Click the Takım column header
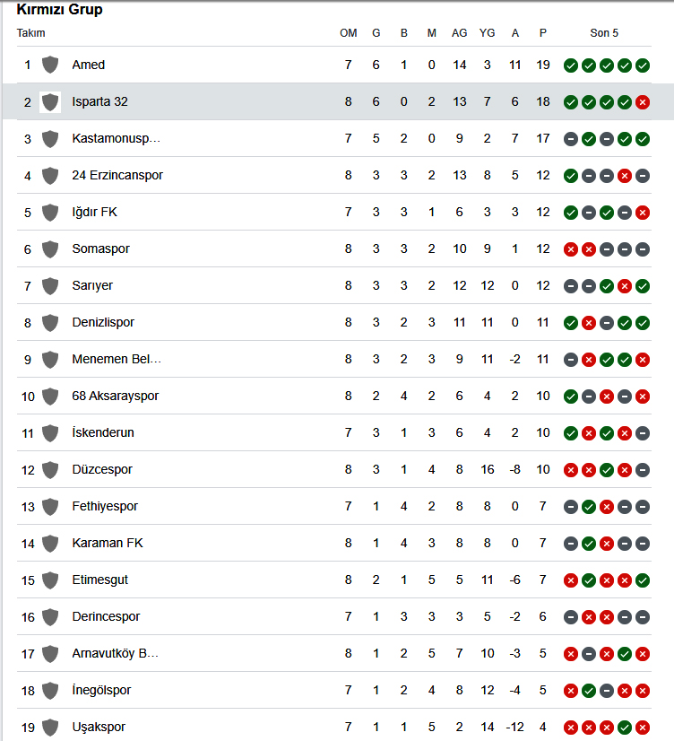The image size is (674, 741). point(31,33)
